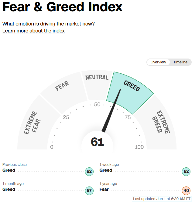Viewport: 195px width, 205px height.
Task: Select the Overview toggle option
Action: coord(158,62)
